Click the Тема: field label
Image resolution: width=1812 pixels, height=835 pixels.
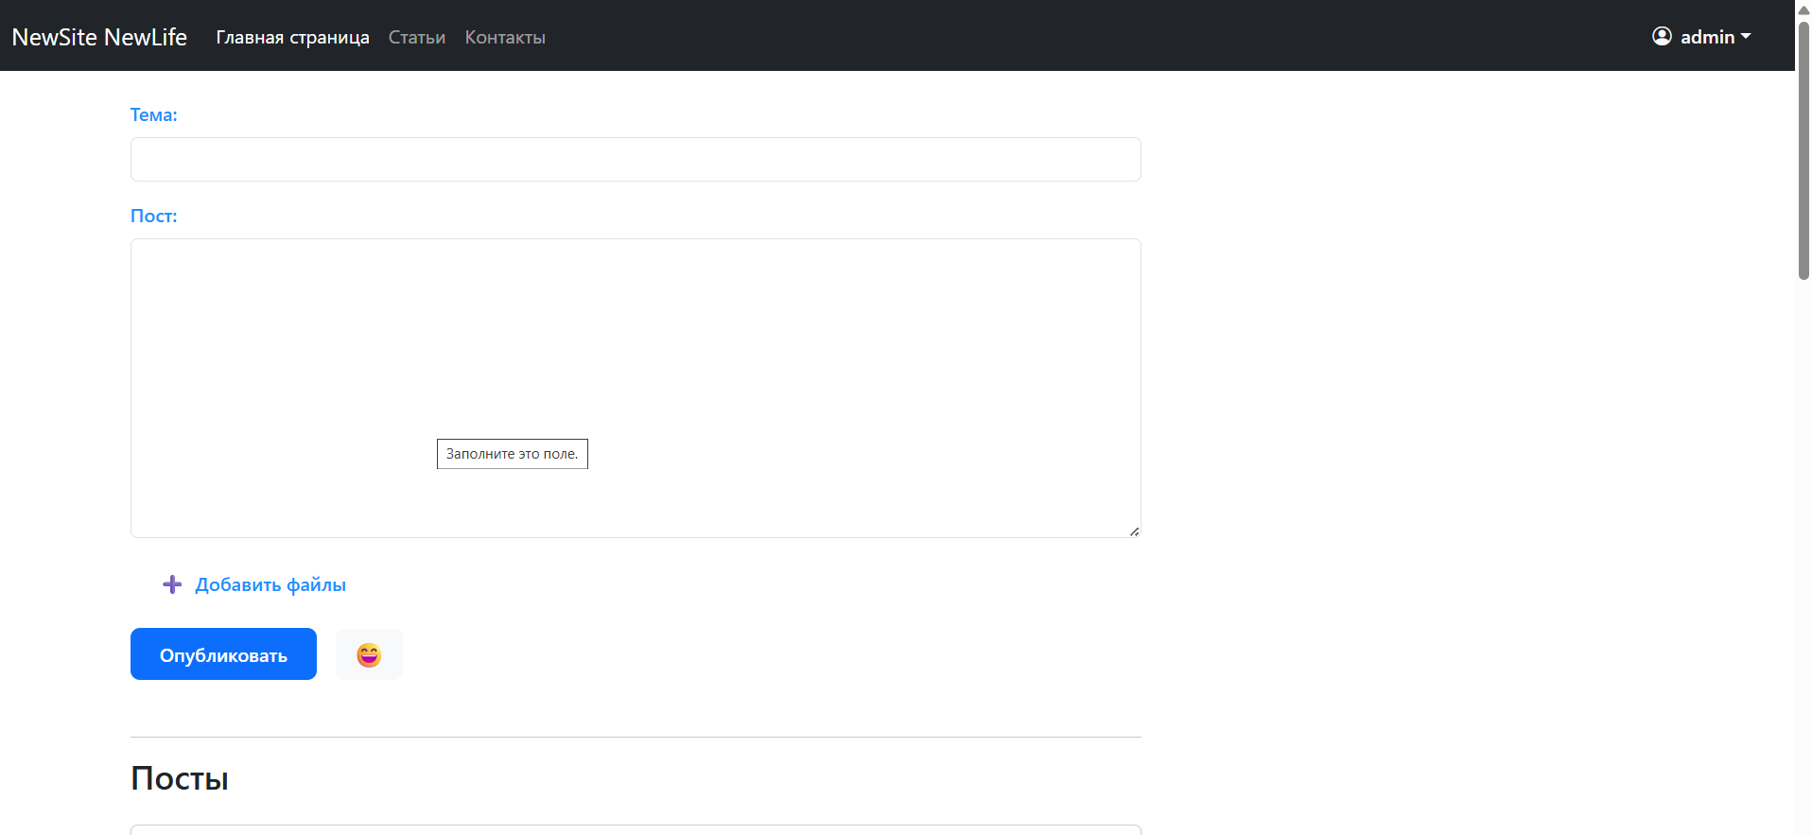pos(154,114)
